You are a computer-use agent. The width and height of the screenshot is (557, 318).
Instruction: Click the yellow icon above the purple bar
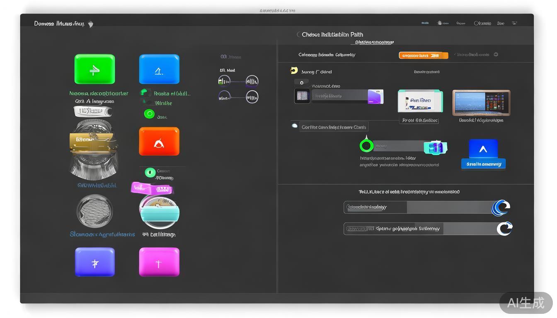tap(294, 71)
